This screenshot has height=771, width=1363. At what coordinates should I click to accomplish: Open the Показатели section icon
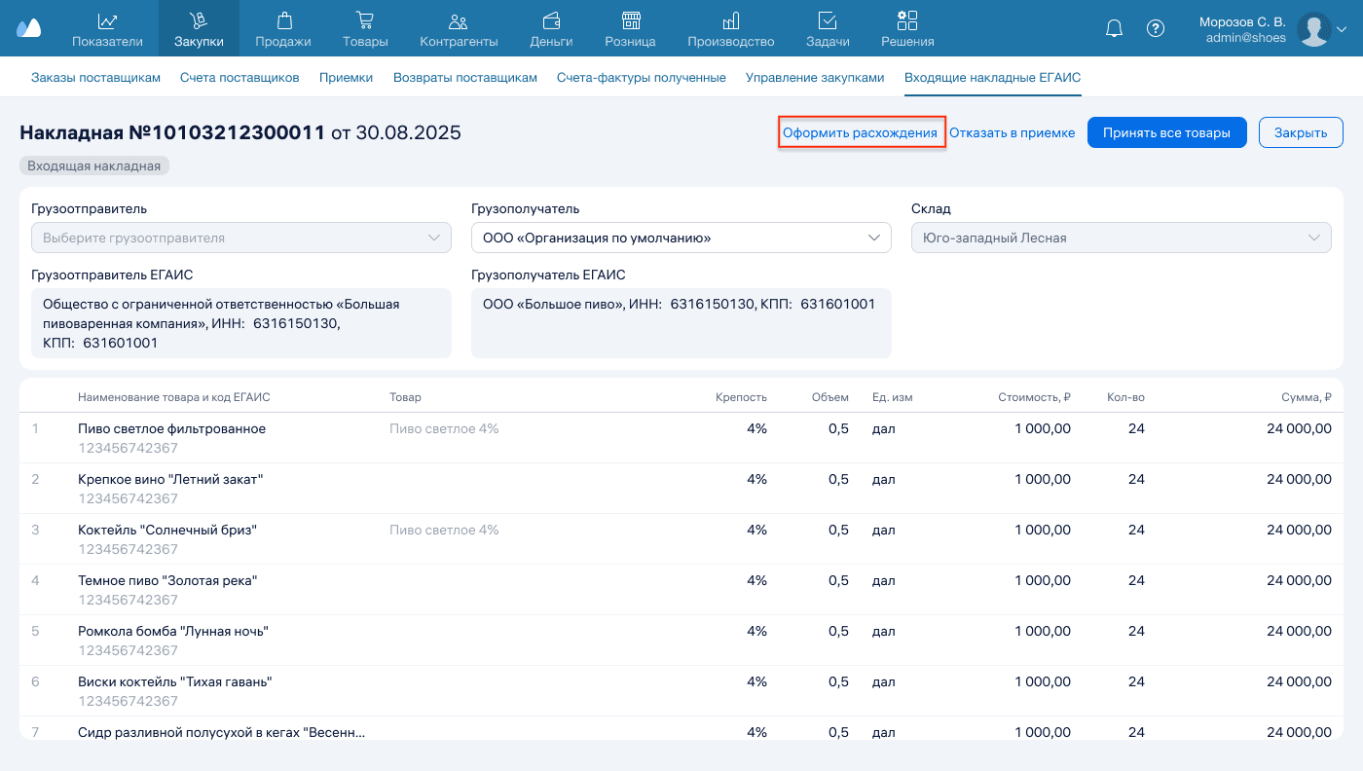107,20
